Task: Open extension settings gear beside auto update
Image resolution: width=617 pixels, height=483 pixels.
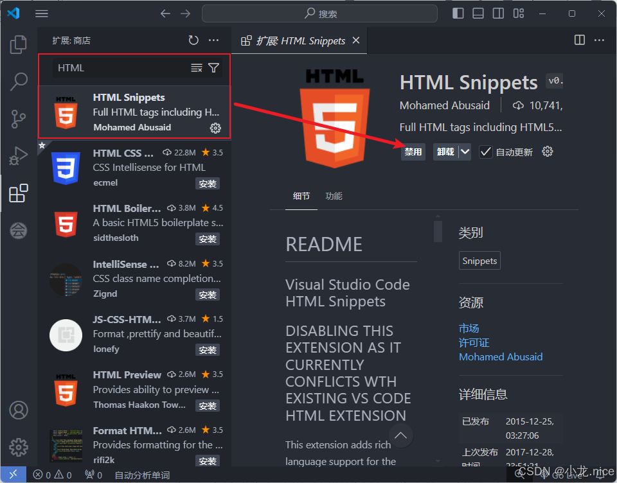Action: pos(548,152)
